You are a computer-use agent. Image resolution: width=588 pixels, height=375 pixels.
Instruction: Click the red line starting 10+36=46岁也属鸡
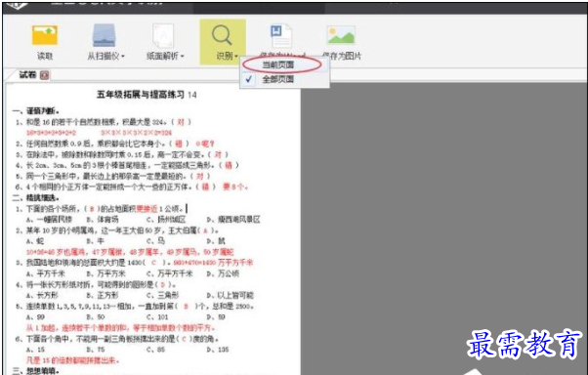pos(130,252)
